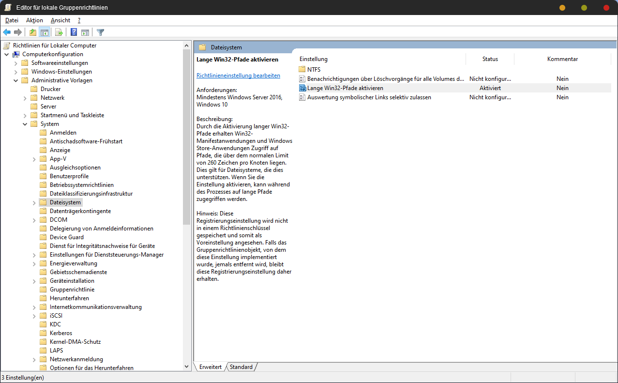
Task: Click the Export list toolbar icon
Action: [x=59, y=32]
